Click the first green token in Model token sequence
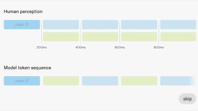 coord(61,81)
